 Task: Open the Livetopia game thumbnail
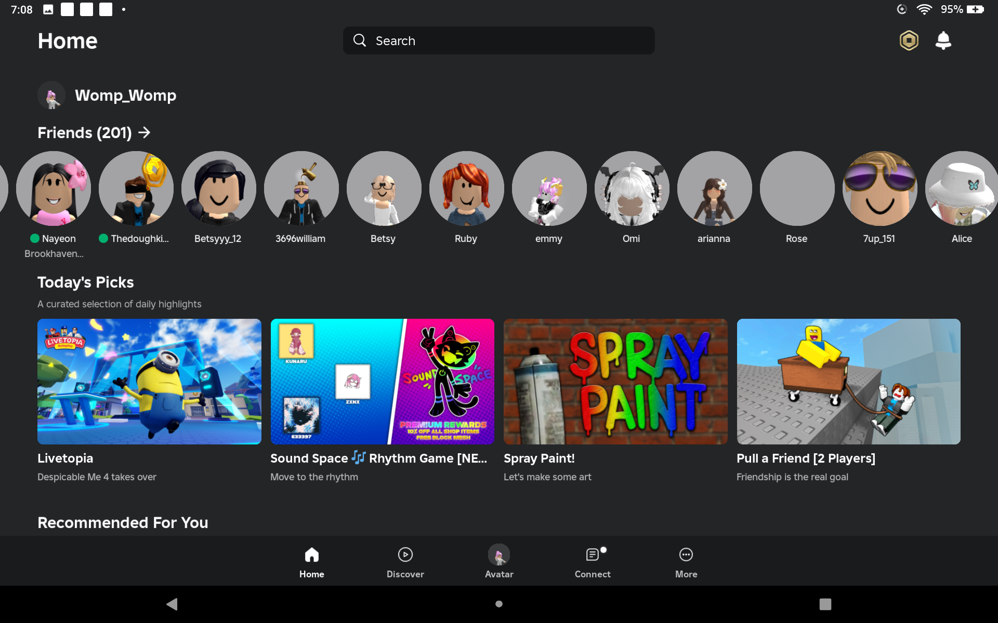coord(149,382)
